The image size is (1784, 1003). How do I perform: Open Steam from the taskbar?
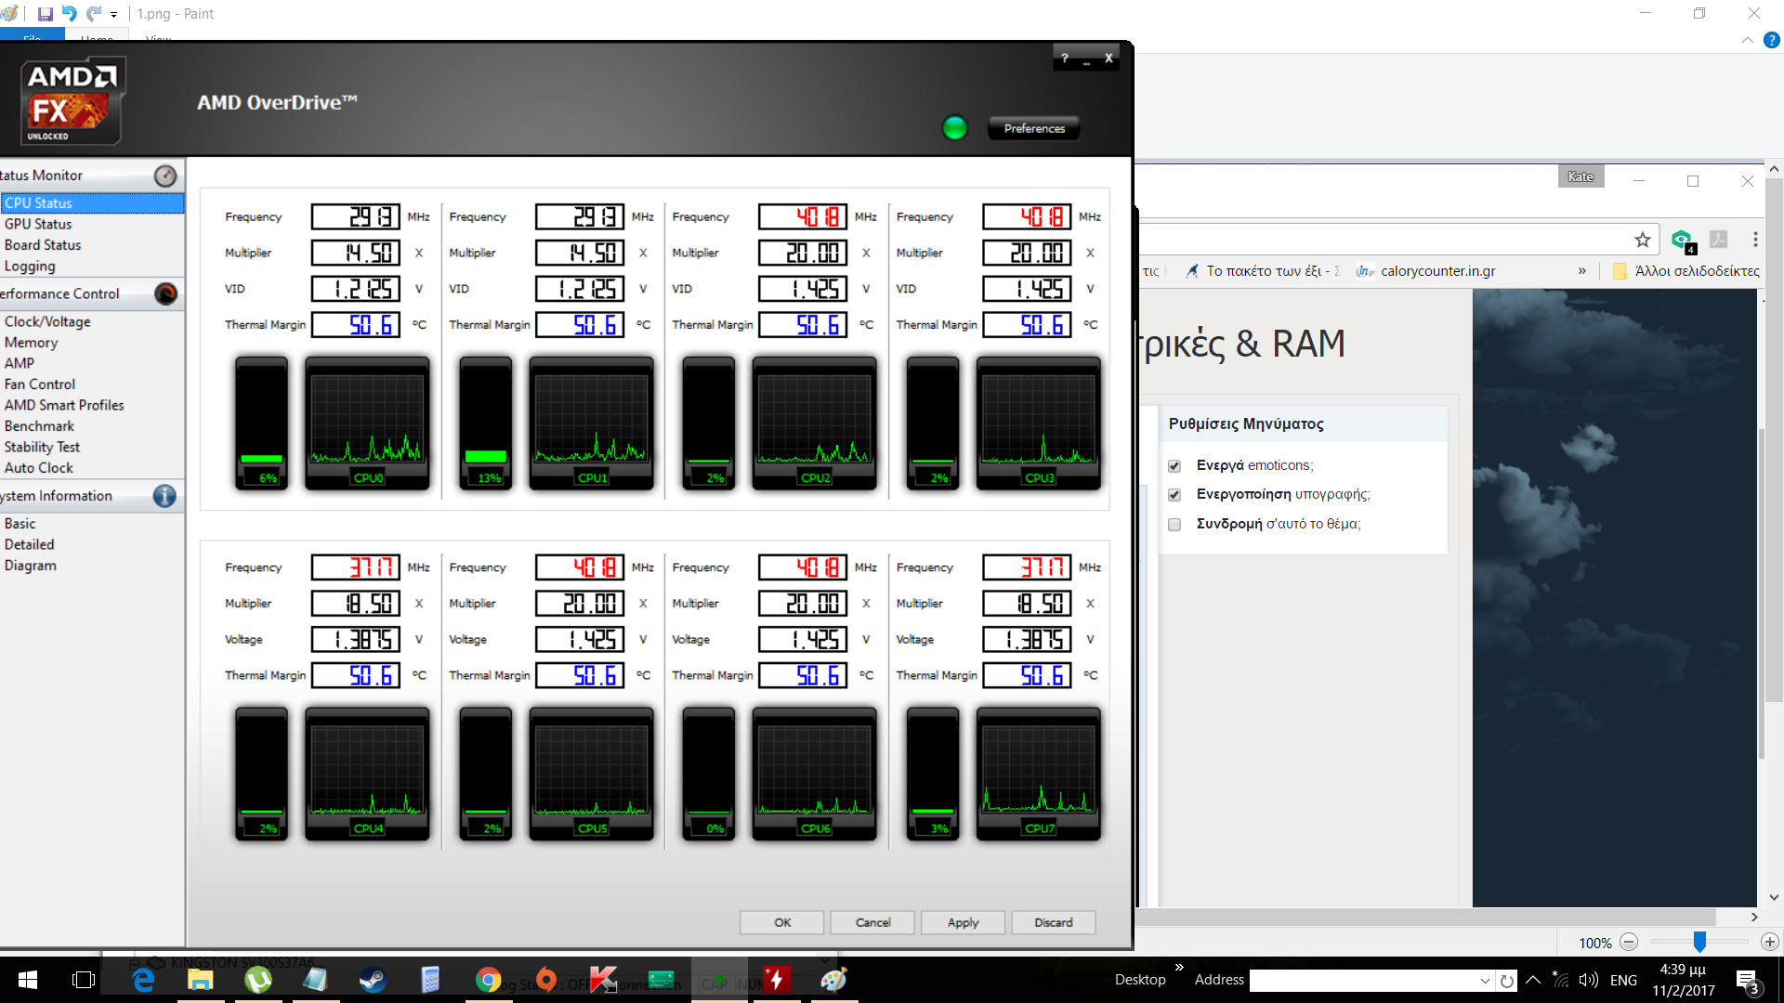(x=373, y=980)
